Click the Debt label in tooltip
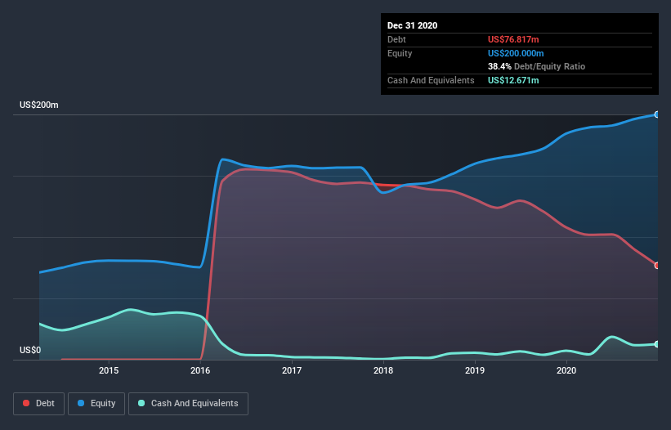This screenshot has height=430, width=671. (x=396, y=39)
